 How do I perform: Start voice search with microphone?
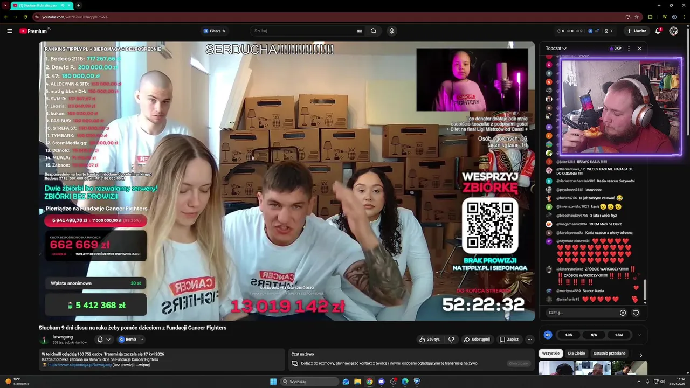pos(392,31)
